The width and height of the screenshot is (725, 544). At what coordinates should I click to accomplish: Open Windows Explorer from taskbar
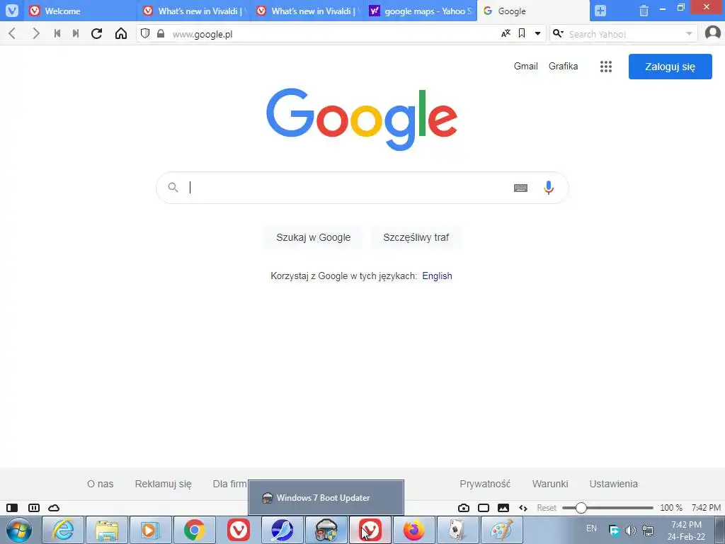point(107,530)
